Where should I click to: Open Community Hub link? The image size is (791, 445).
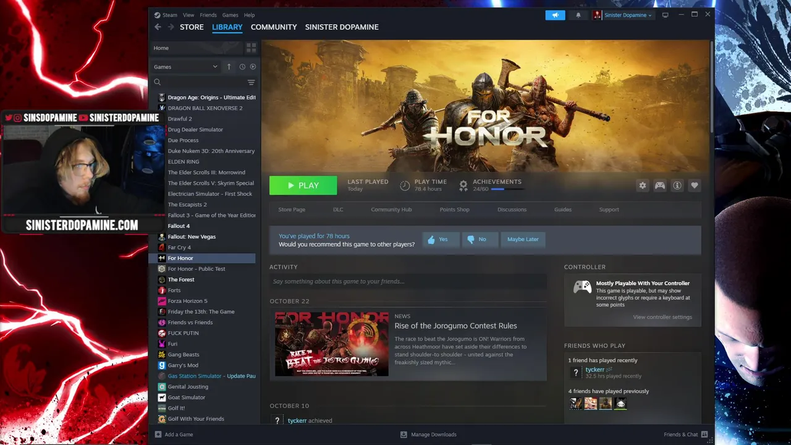point(391,210)
